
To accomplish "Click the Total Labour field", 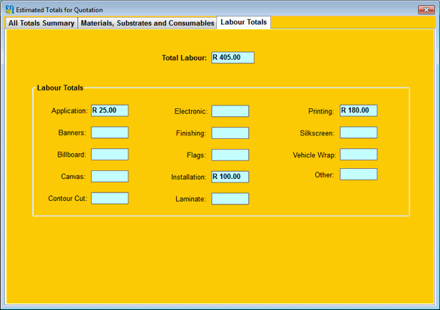I will pyautogui.click(x=232, y=58).
